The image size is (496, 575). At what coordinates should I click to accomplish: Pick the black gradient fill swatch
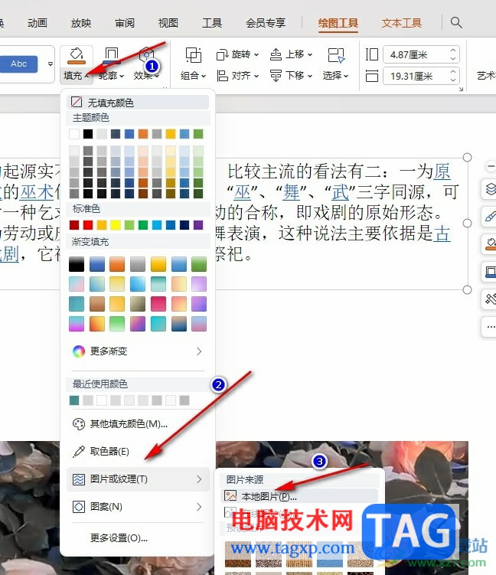[77, 264]
